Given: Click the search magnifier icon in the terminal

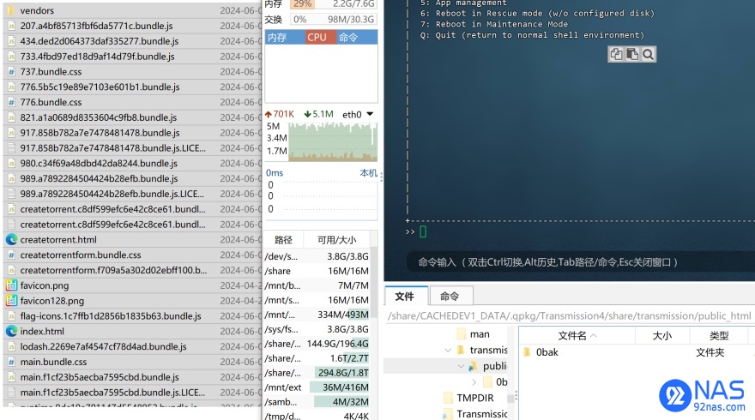Looking at the screenshot, I should coord(648,54).
